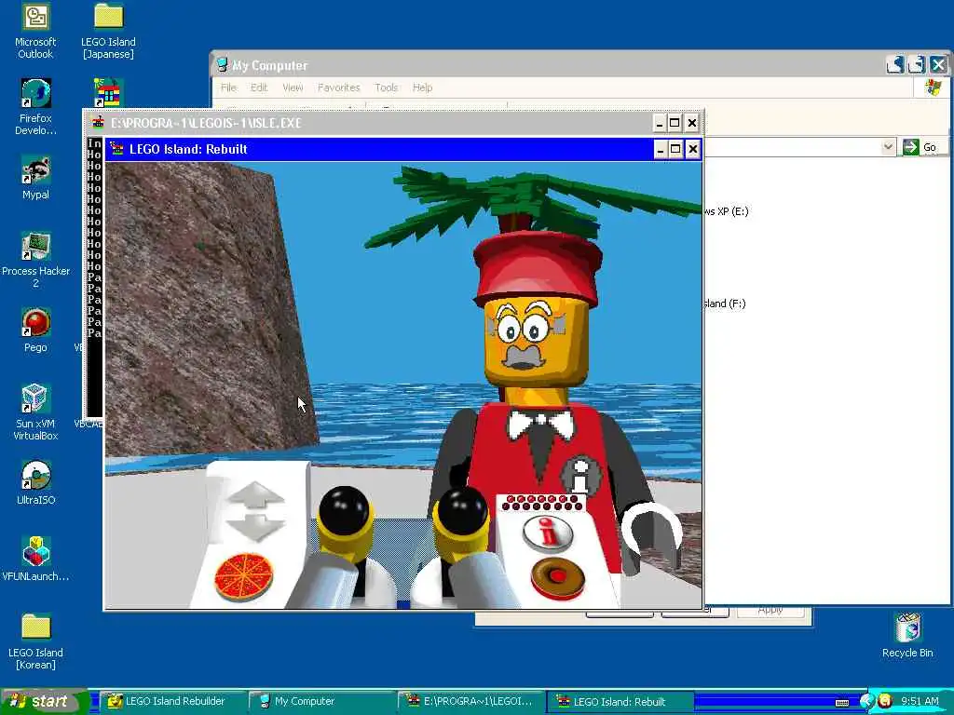Screen dimensions: 954x715
Task: Launch the VFUNLauncher desktop icon
Action: (35, 560)
